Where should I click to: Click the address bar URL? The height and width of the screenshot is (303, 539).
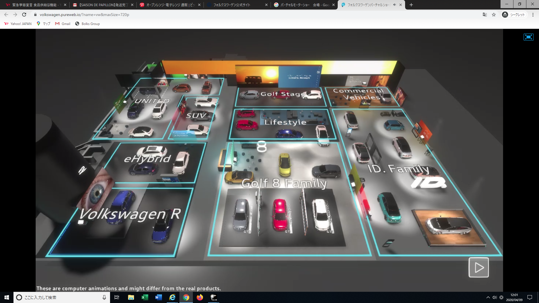pyautogui.click(x=84, y=15)
